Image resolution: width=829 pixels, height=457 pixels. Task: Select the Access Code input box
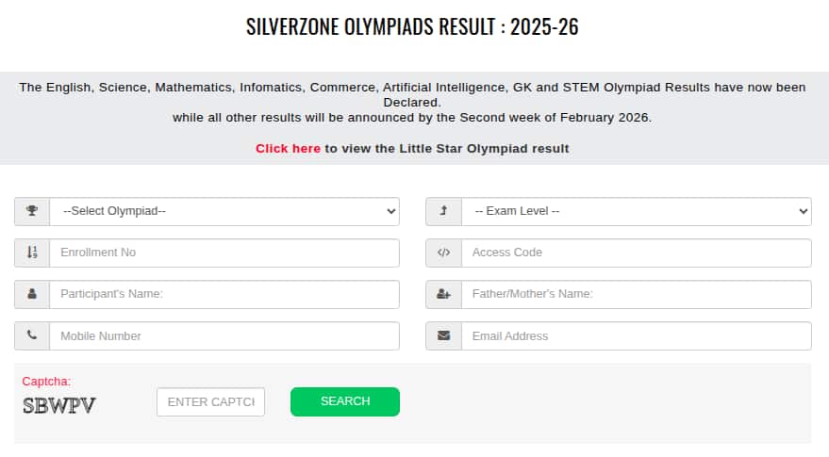pyautogui.click(x=636, y=253)
